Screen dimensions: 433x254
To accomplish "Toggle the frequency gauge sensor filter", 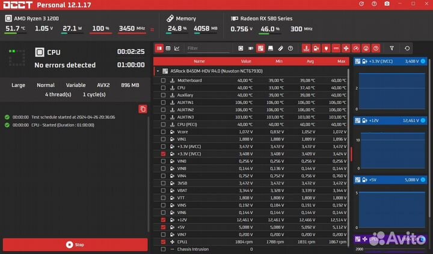I will click(356, 48).
